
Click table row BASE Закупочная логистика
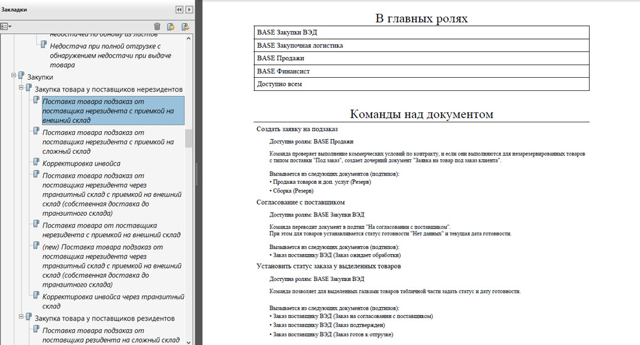pos(421,45)
